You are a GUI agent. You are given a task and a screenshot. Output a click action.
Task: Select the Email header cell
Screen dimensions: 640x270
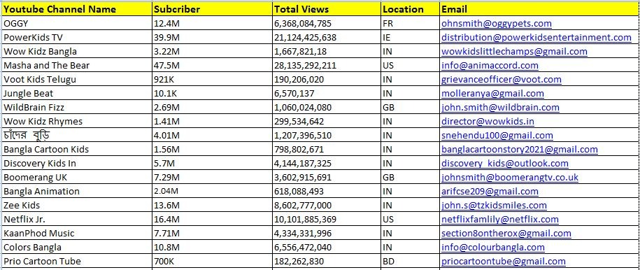[x=539, y=9]
